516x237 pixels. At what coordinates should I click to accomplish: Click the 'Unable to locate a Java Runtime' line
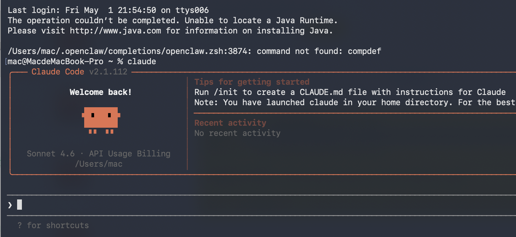173,20
